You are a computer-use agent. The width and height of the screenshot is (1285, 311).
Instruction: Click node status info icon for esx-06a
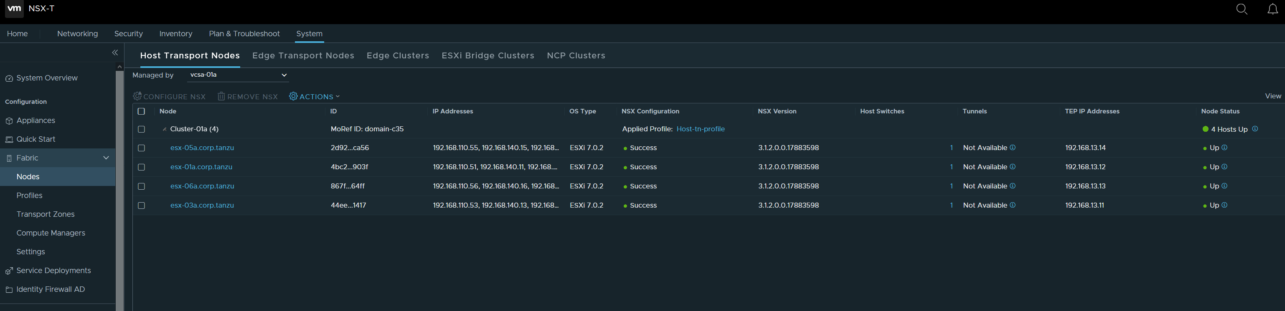(1225, 186)
